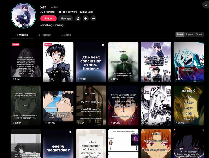209x158 pixels.
Task: Open 'The big 5' video thumbnail
Action: coord(189,106)
